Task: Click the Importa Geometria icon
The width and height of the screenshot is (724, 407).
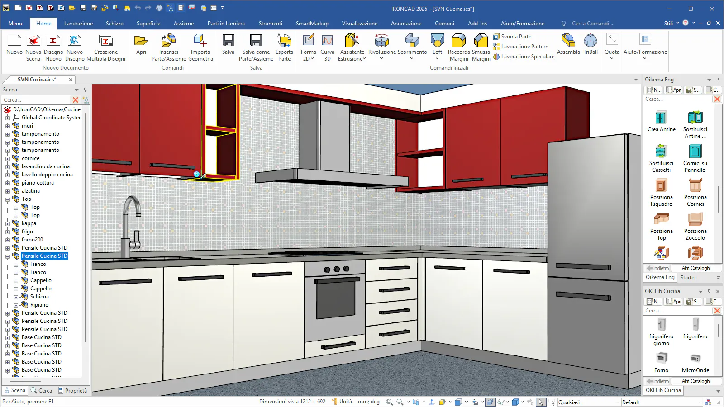Action: 200,41
